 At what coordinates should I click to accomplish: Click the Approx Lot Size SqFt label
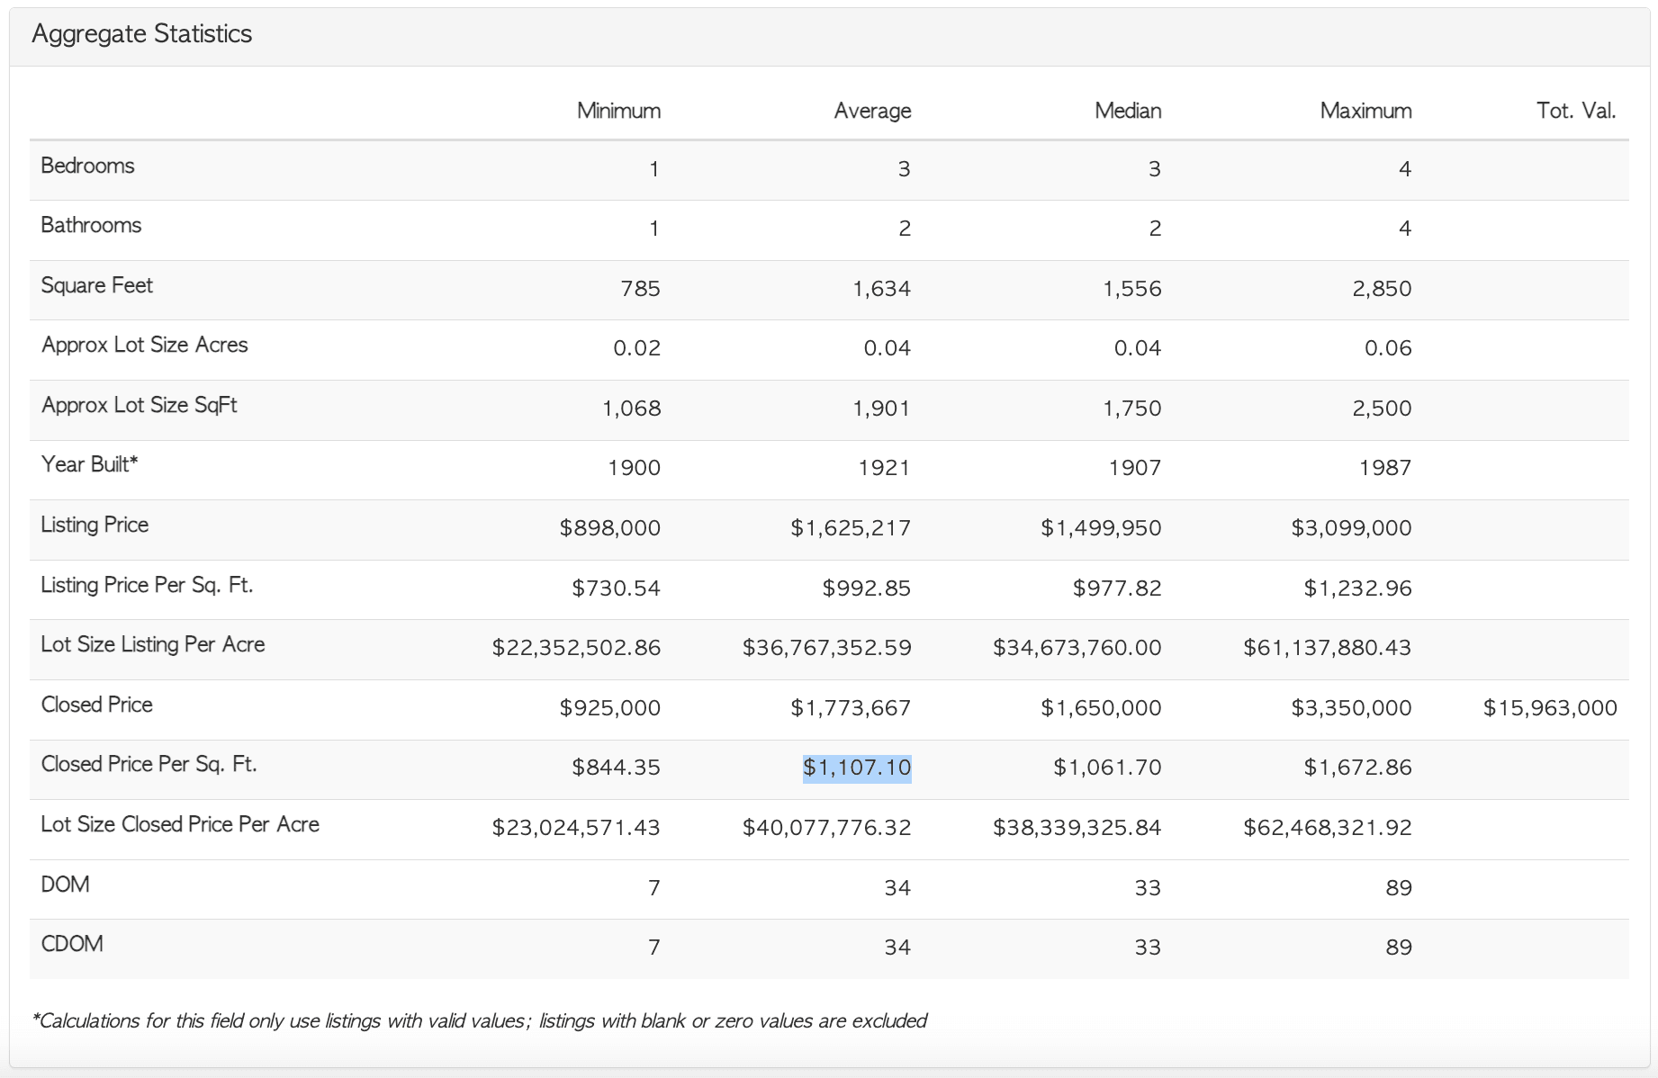[139, 405]
